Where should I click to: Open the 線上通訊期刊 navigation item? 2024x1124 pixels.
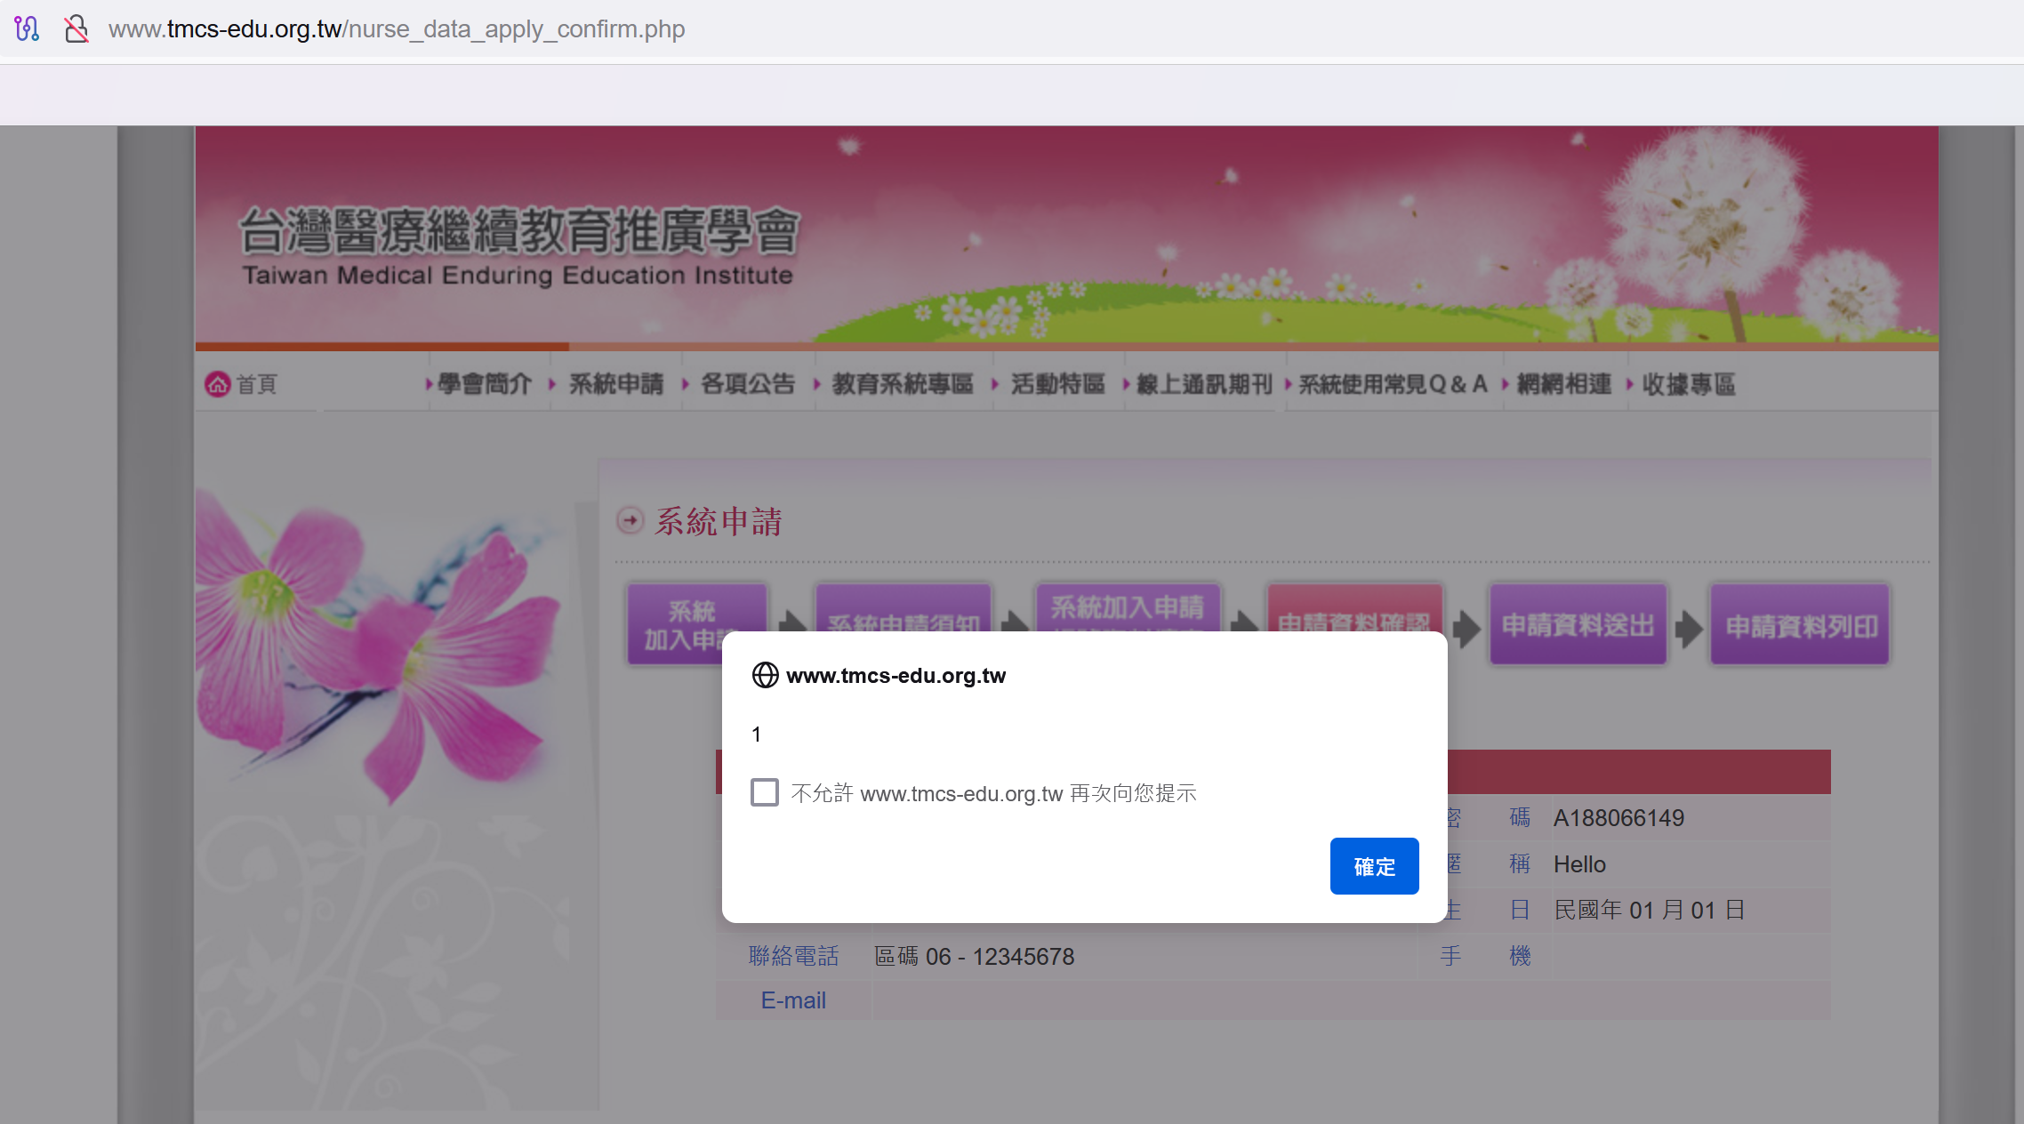[x=1205, y=384]
